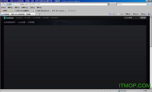
Task: Open 全高清频道首页 breadcrumb link
Action: (10, 22)
